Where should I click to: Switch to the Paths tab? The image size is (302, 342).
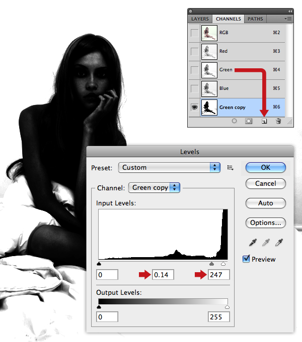[255, 19]
